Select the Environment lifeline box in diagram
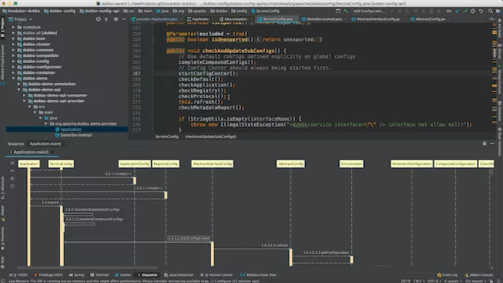Viewport: 503px width, 283px height. click(351, 164)
